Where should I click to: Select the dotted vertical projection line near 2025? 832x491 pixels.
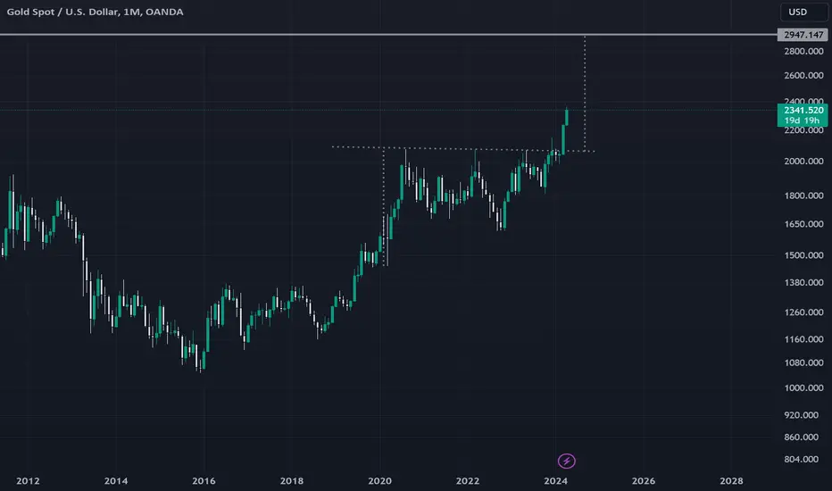585,94
